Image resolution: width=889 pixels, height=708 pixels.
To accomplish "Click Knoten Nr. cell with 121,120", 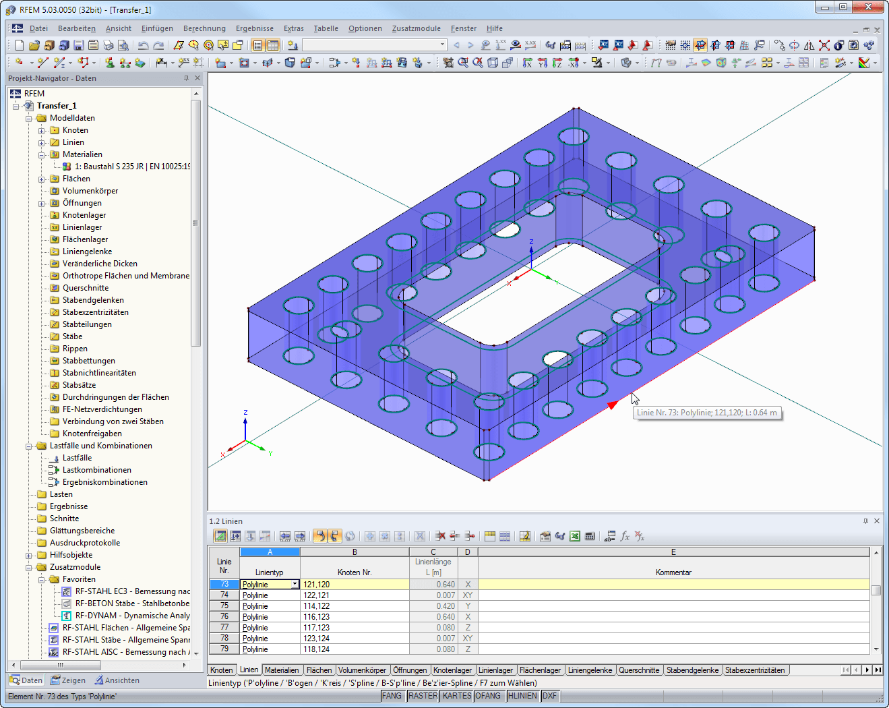I will 355,585.
